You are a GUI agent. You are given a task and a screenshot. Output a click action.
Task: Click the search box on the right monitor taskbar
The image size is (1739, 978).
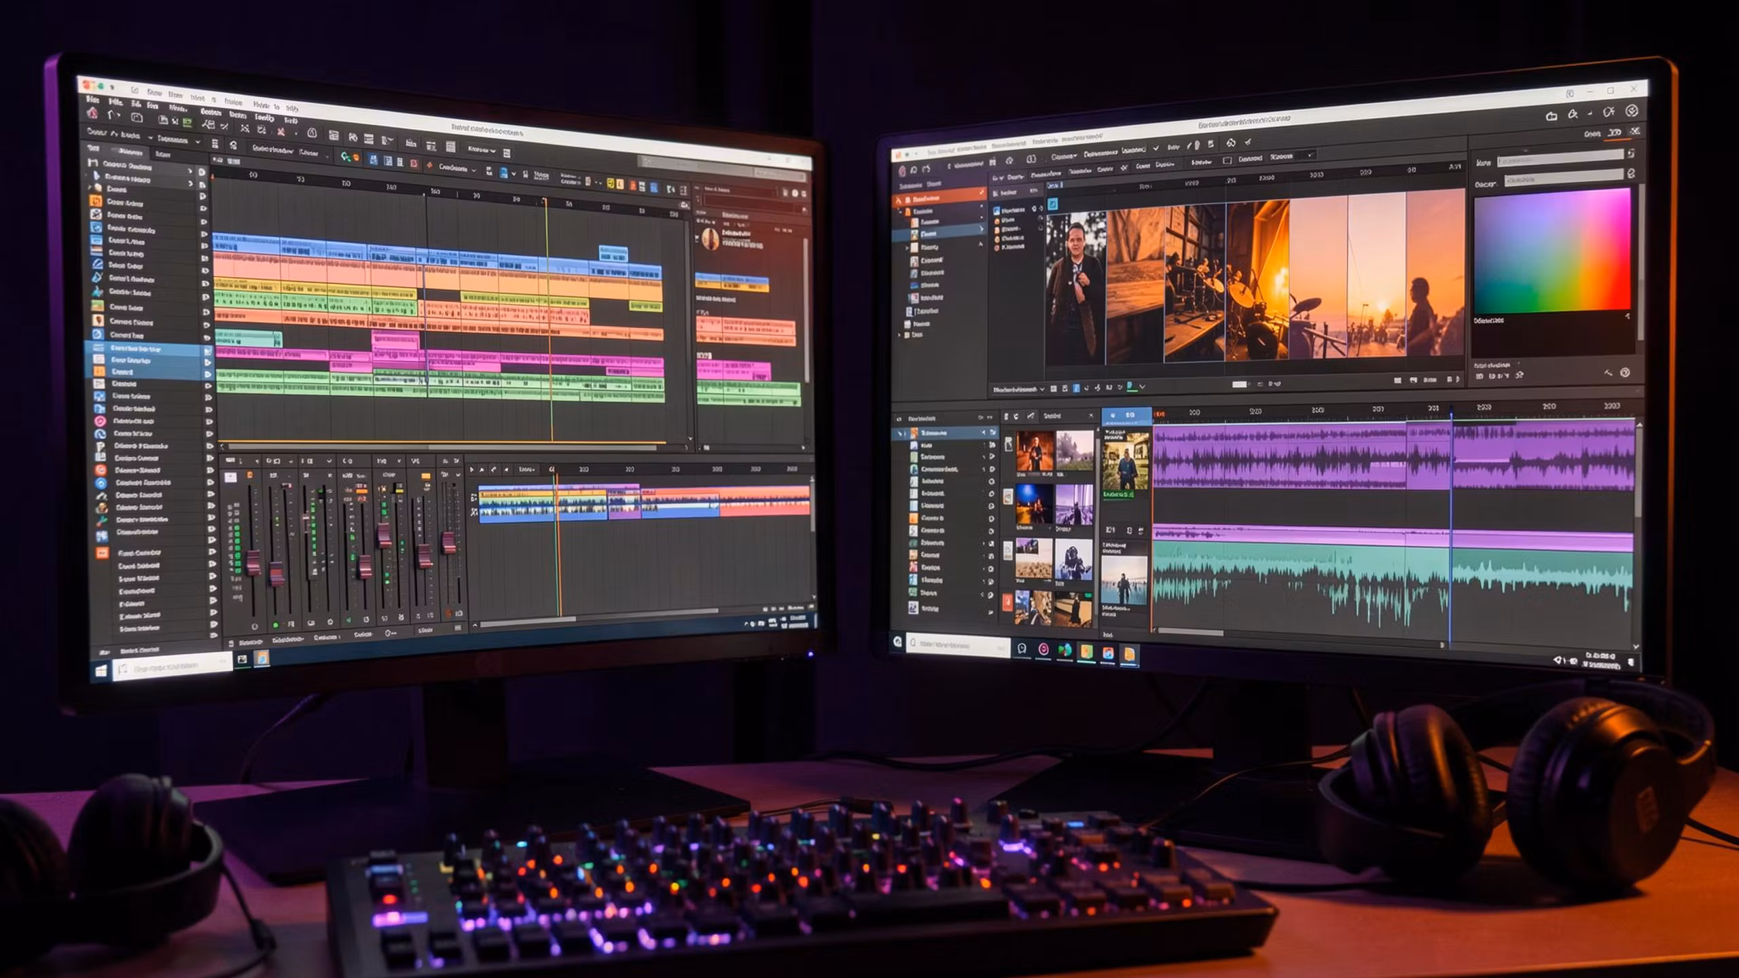pos(957,644)
